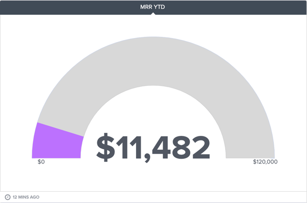The image size is (307, 203).
Task: Click the edge where purple meets gray
Action: (x=60, y=130)
